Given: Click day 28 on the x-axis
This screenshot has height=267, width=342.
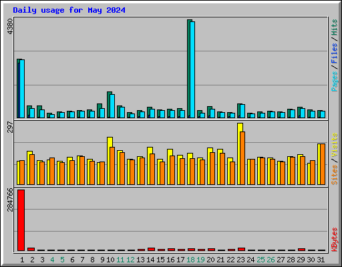Looking at the screenshot, I should point(291,260).
